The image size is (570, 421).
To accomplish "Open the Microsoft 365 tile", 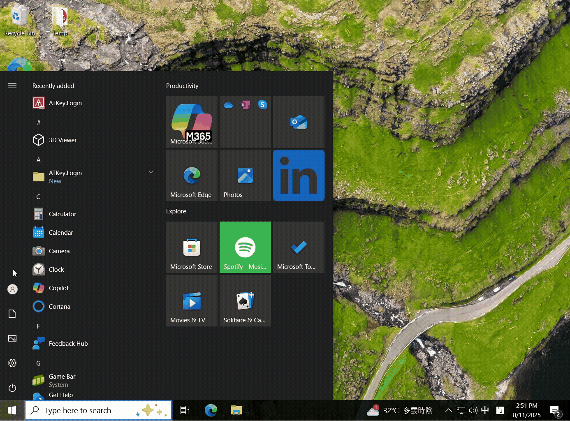I will click(x=192, y=122).
